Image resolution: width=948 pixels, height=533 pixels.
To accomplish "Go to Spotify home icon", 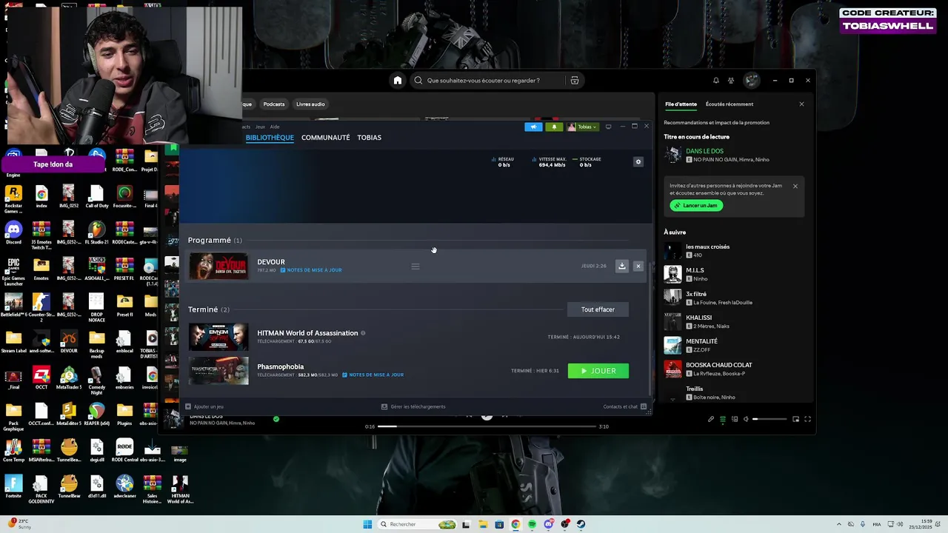I will [398, 81].
